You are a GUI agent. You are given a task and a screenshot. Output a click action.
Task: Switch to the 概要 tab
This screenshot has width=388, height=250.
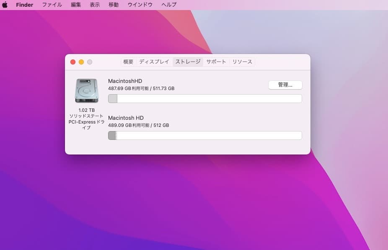[128, 62]
